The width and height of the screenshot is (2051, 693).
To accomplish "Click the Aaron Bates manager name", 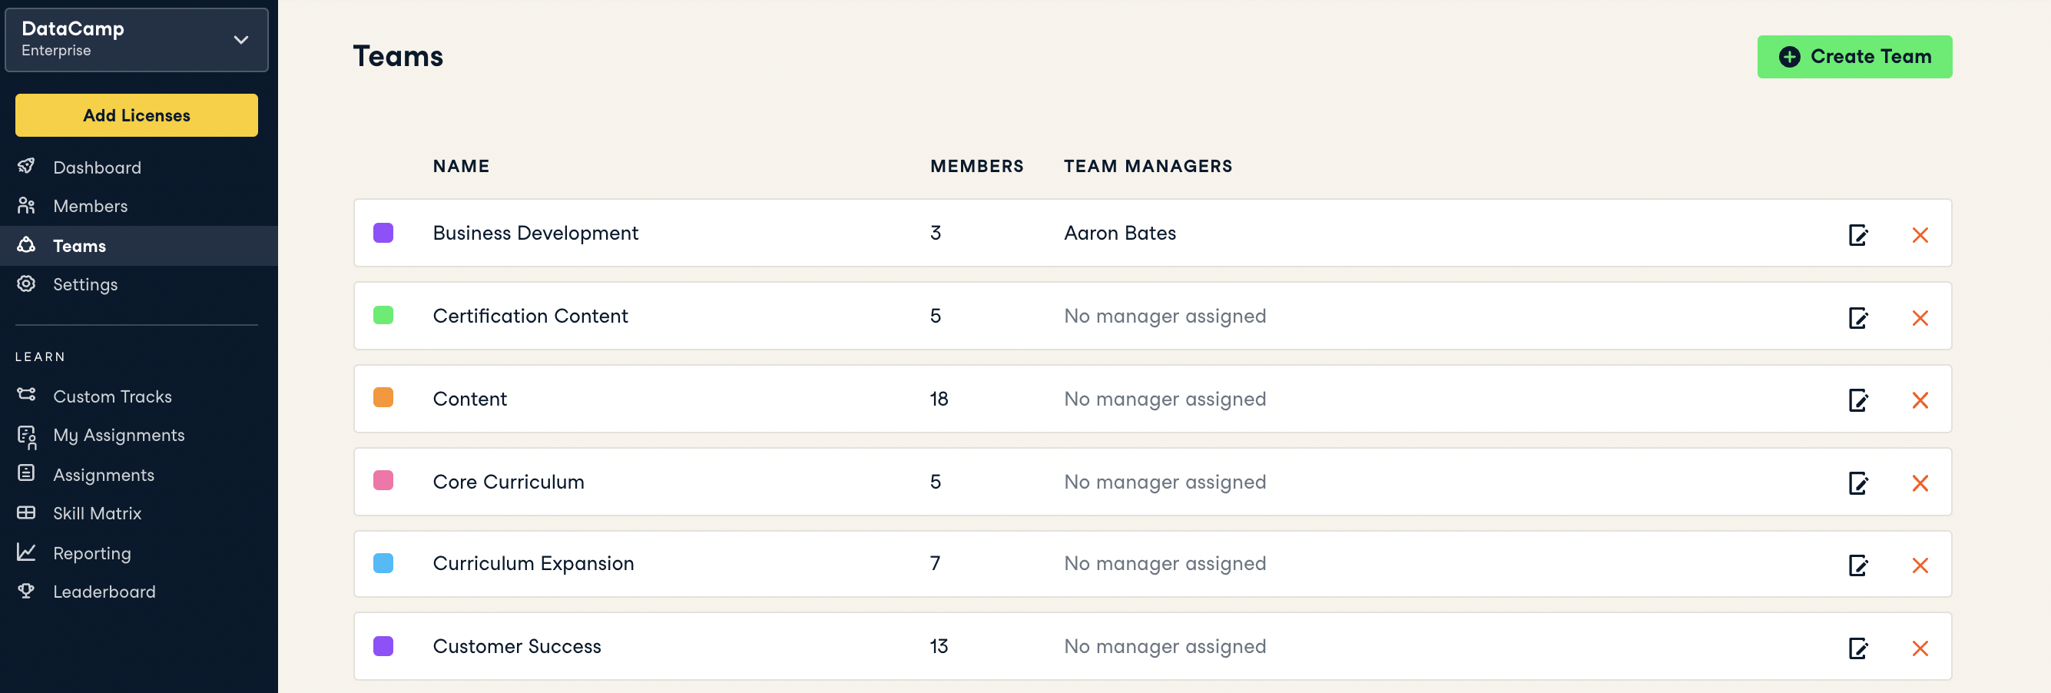I will (1119, 233).
